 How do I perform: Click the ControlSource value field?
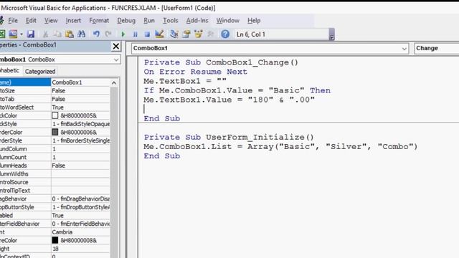coord(80,182)
